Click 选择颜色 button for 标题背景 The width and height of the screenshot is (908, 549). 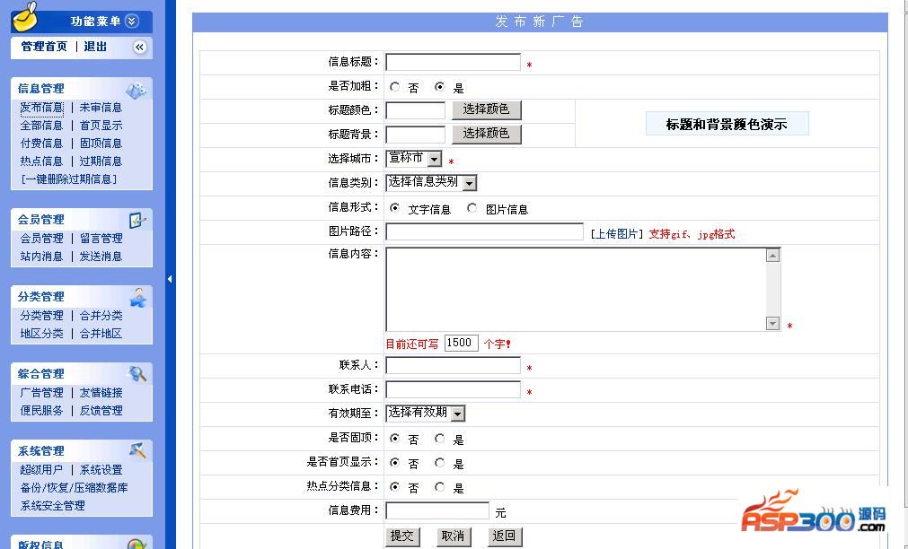[487, 135]
